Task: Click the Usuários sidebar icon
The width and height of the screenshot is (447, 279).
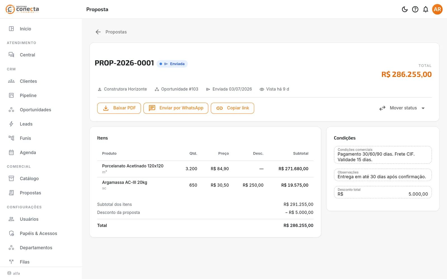Action: pos(11,219)
